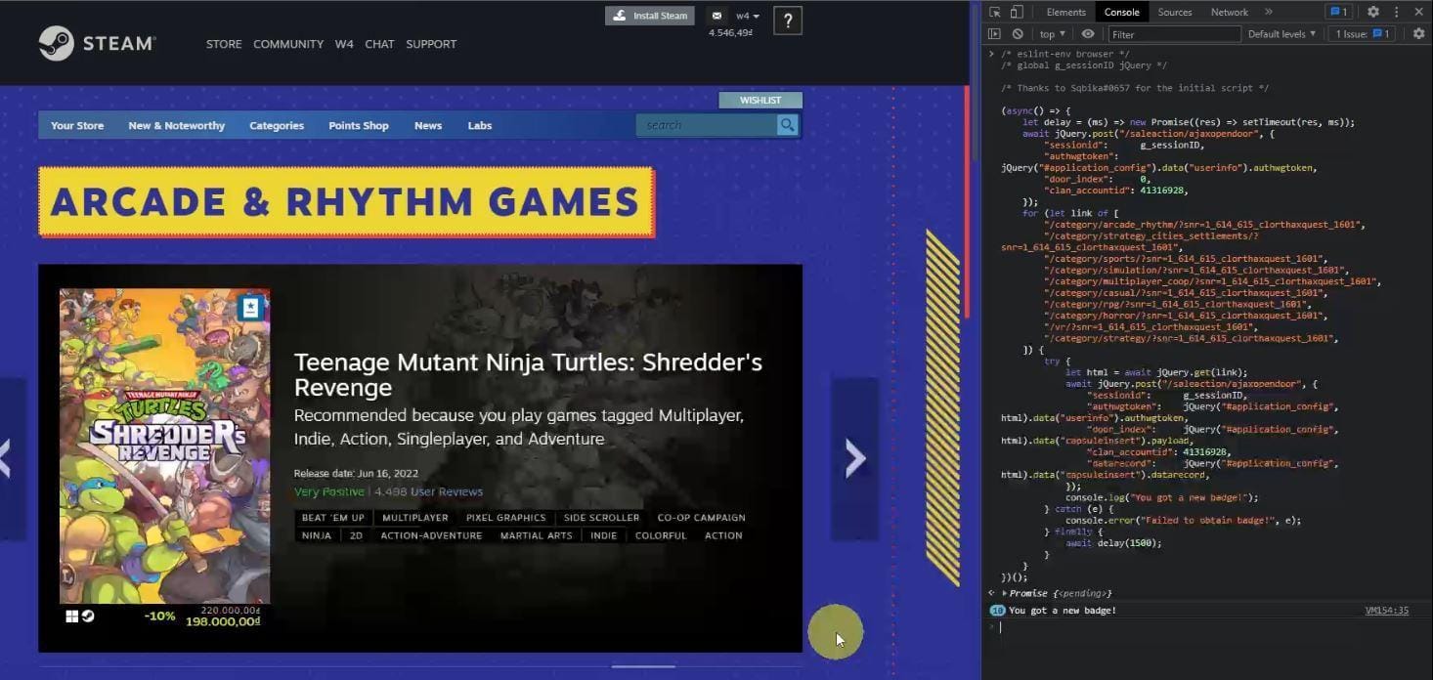
Task: Open the Default levels log dropdown
Action: coord(1281,34)
